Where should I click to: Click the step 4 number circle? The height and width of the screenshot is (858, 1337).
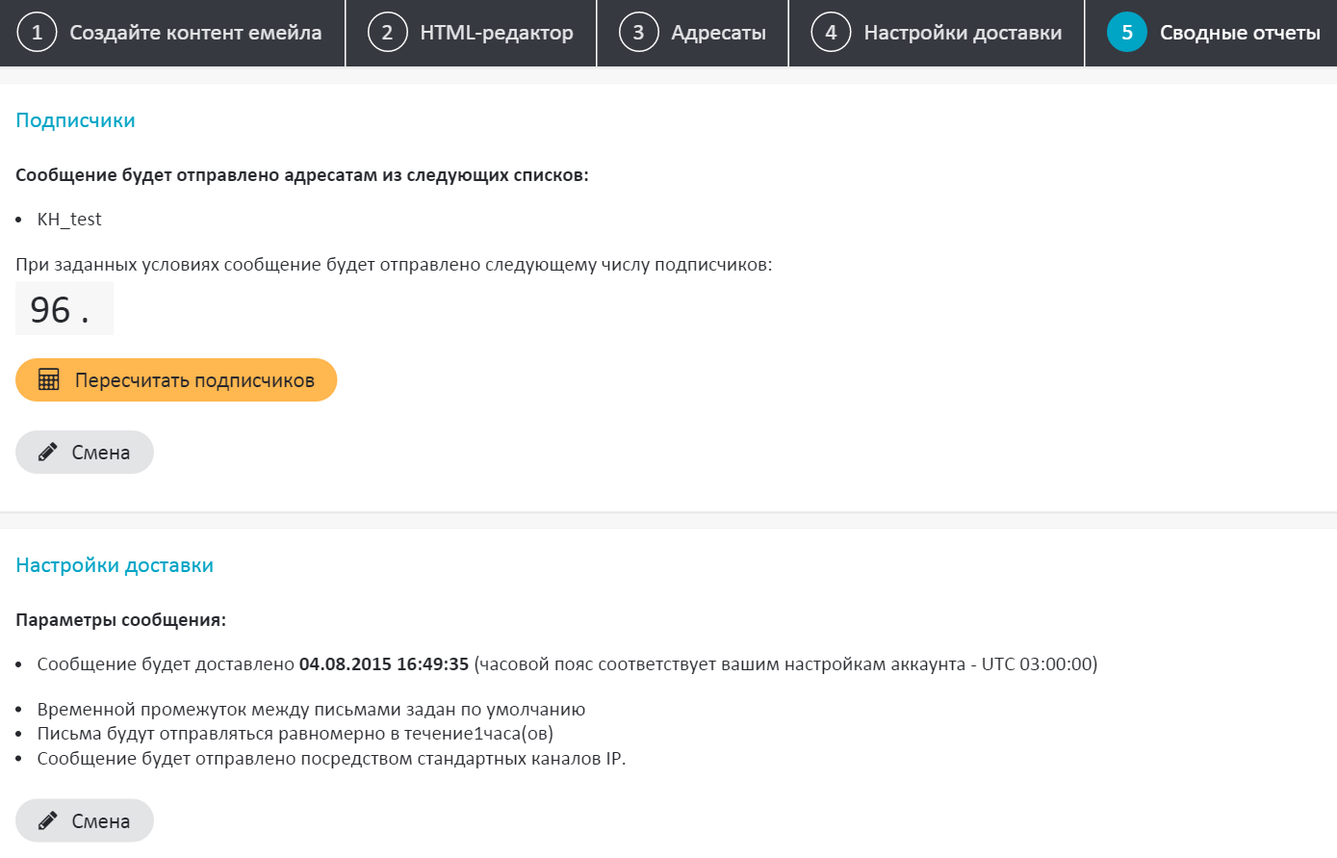pos(831,33)
